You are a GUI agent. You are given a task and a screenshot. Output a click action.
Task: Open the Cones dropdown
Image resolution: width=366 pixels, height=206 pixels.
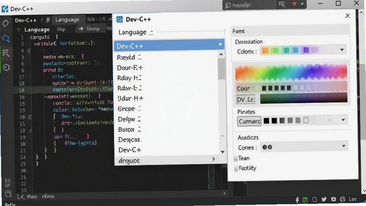tap(304, 147)
